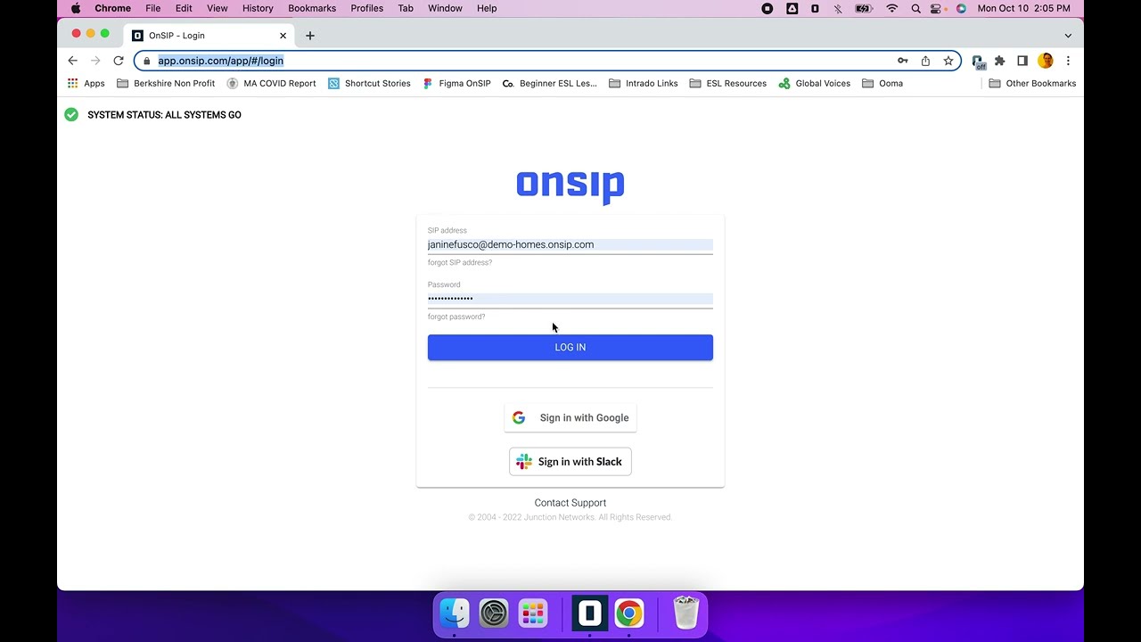1141x642 pixels.
Task: Open the OnSIP app in Dock
Action: pyautogui.click(x=589, y=613)
